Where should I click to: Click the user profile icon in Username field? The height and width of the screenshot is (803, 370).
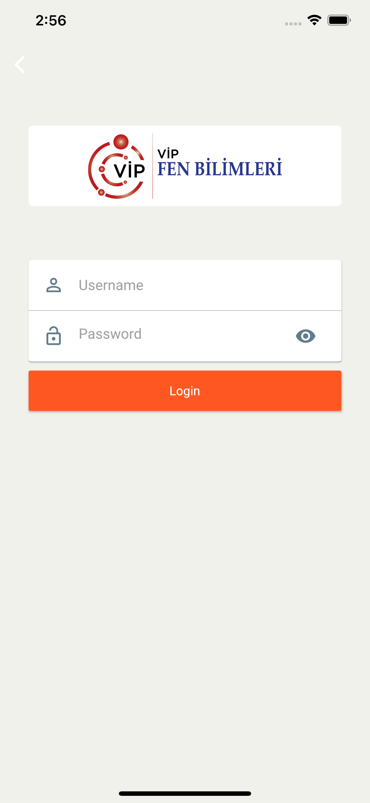click(x=54, y=285)
